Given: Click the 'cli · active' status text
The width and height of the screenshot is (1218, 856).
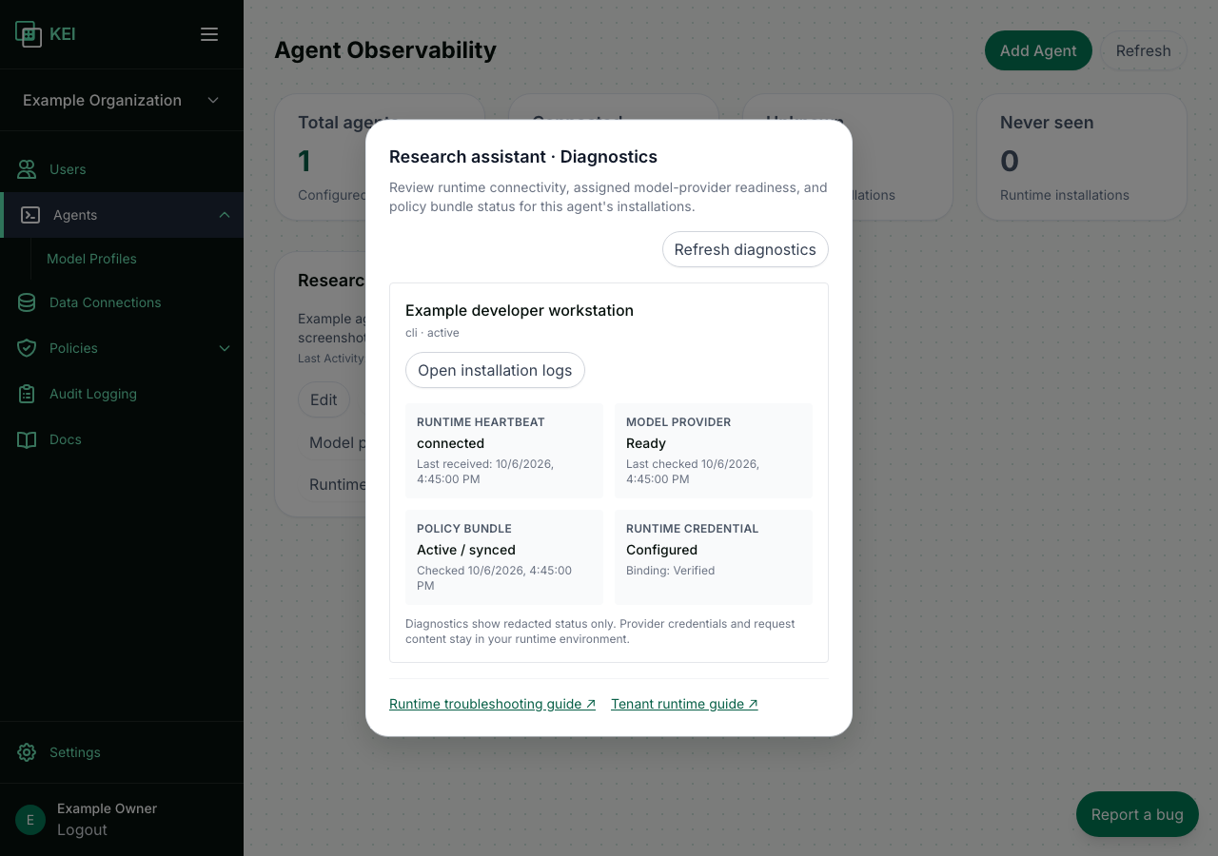Looking at the screenshot, I should [432, 333].
